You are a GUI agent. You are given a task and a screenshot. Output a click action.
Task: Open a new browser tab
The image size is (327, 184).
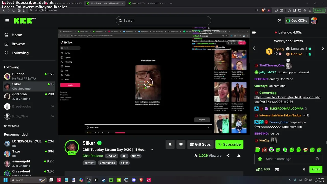coord(171,3)
